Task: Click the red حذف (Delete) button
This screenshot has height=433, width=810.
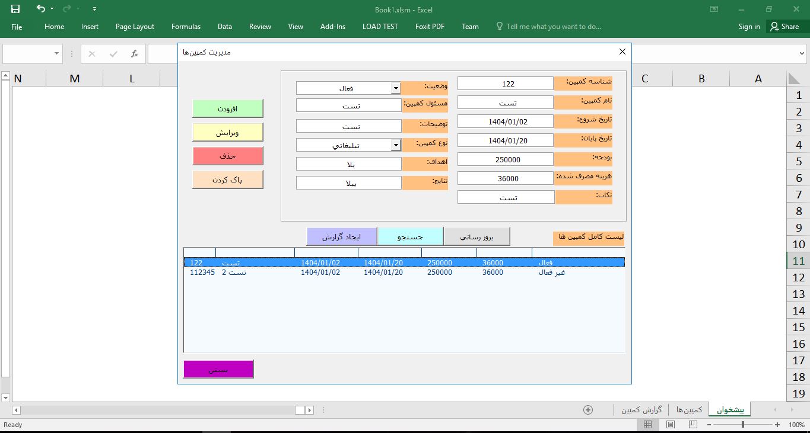Action: 228,156
